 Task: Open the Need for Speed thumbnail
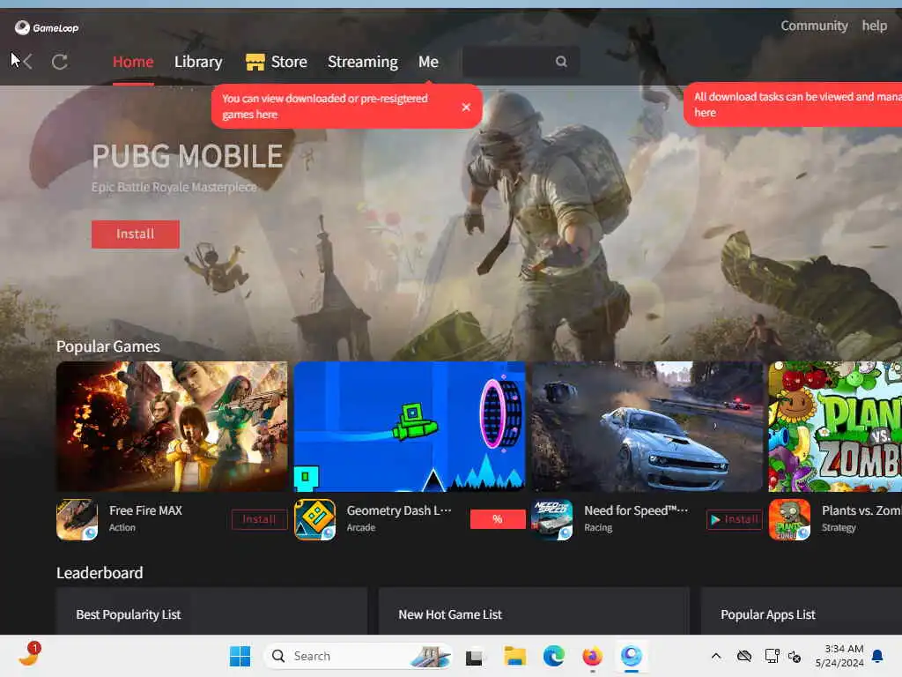[647, 426]
